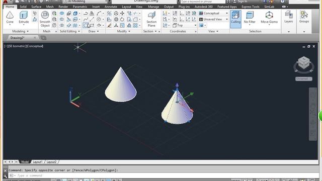Click the Section Plane tool
The height and width of the screenshot is (181, 322).
click(151, 19)
